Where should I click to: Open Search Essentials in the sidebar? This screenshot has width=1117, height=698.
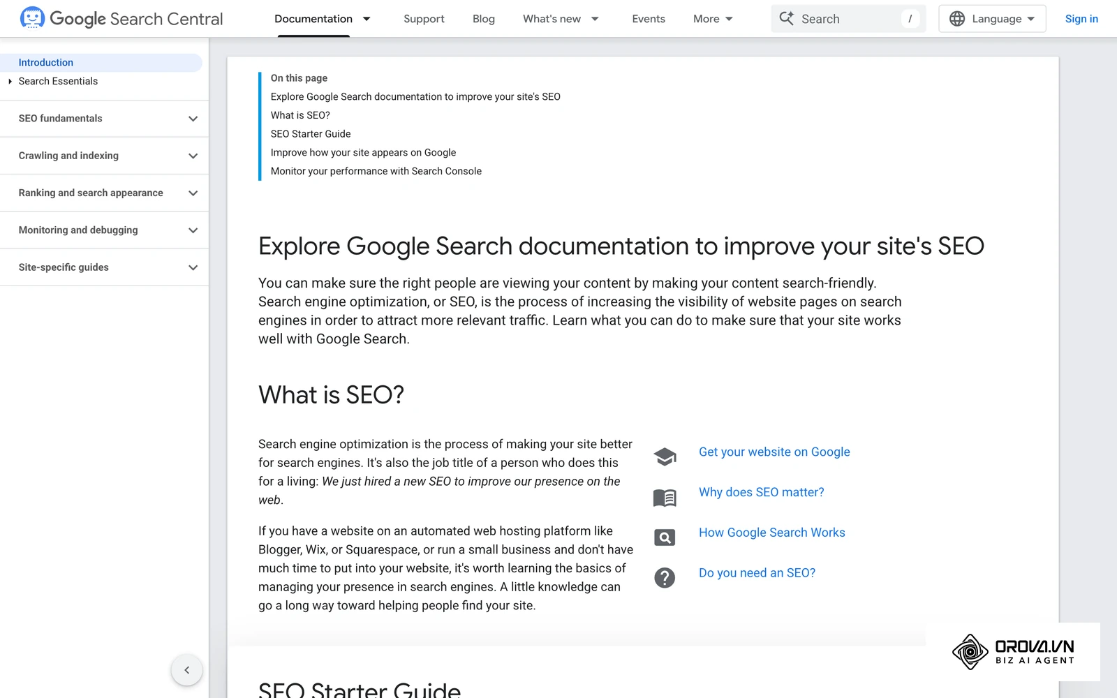[58, 82]
